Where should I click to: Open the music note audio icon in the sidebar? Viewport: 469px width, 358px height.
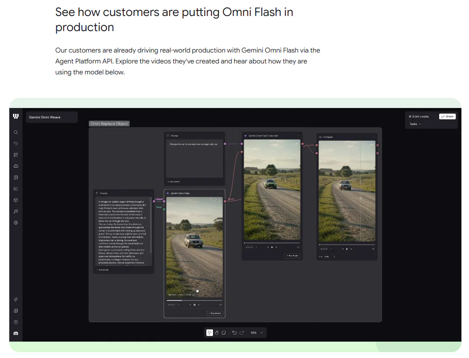tap(16, 211)
